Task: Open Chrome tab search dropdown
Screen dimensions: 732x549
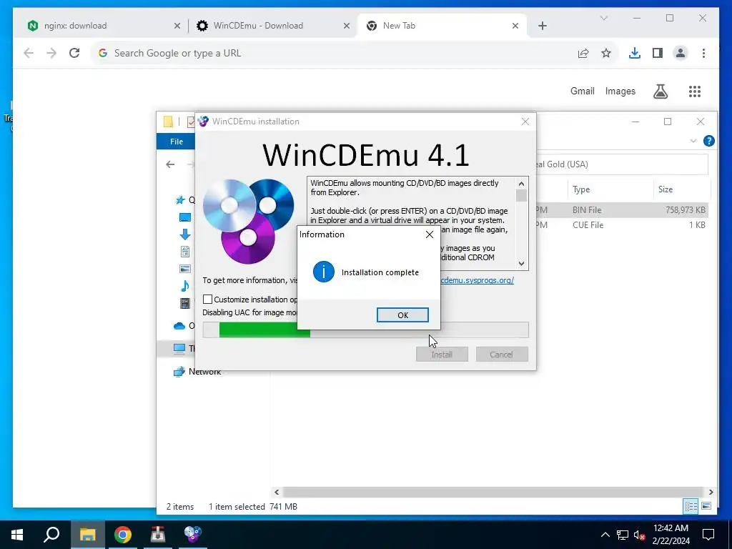Action: pyautogui.click(x=603, y=18)
